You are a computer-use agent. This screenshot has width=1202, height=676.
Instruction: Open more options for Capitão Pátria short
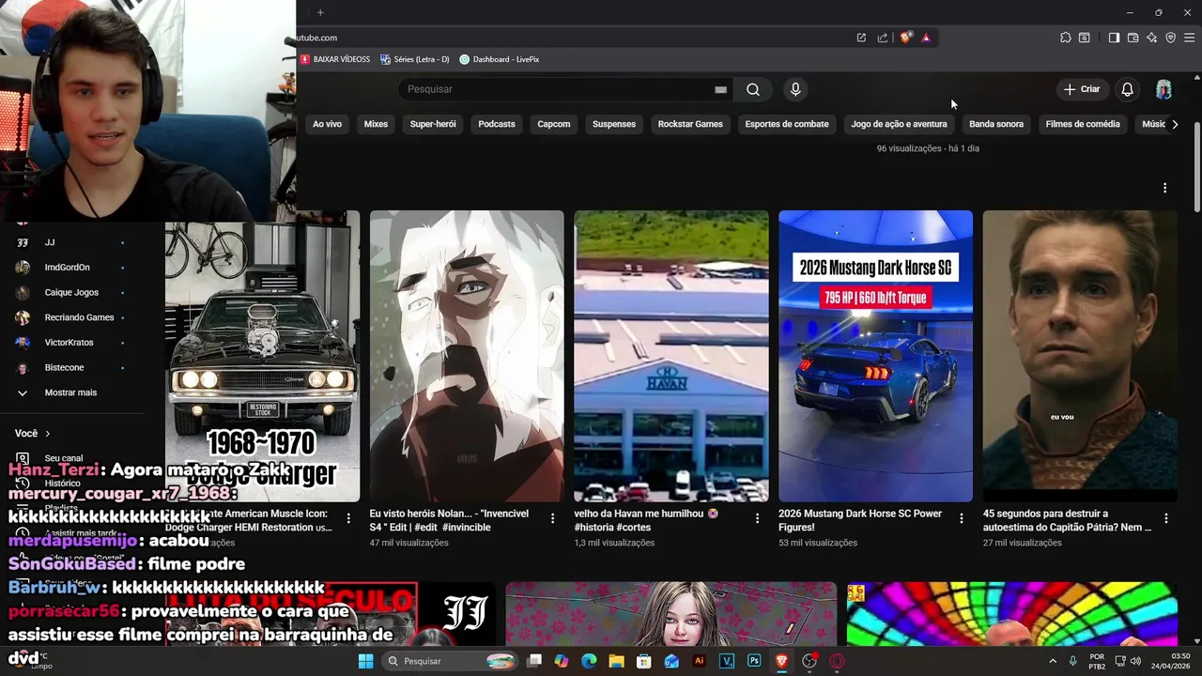pos(1165,518)
